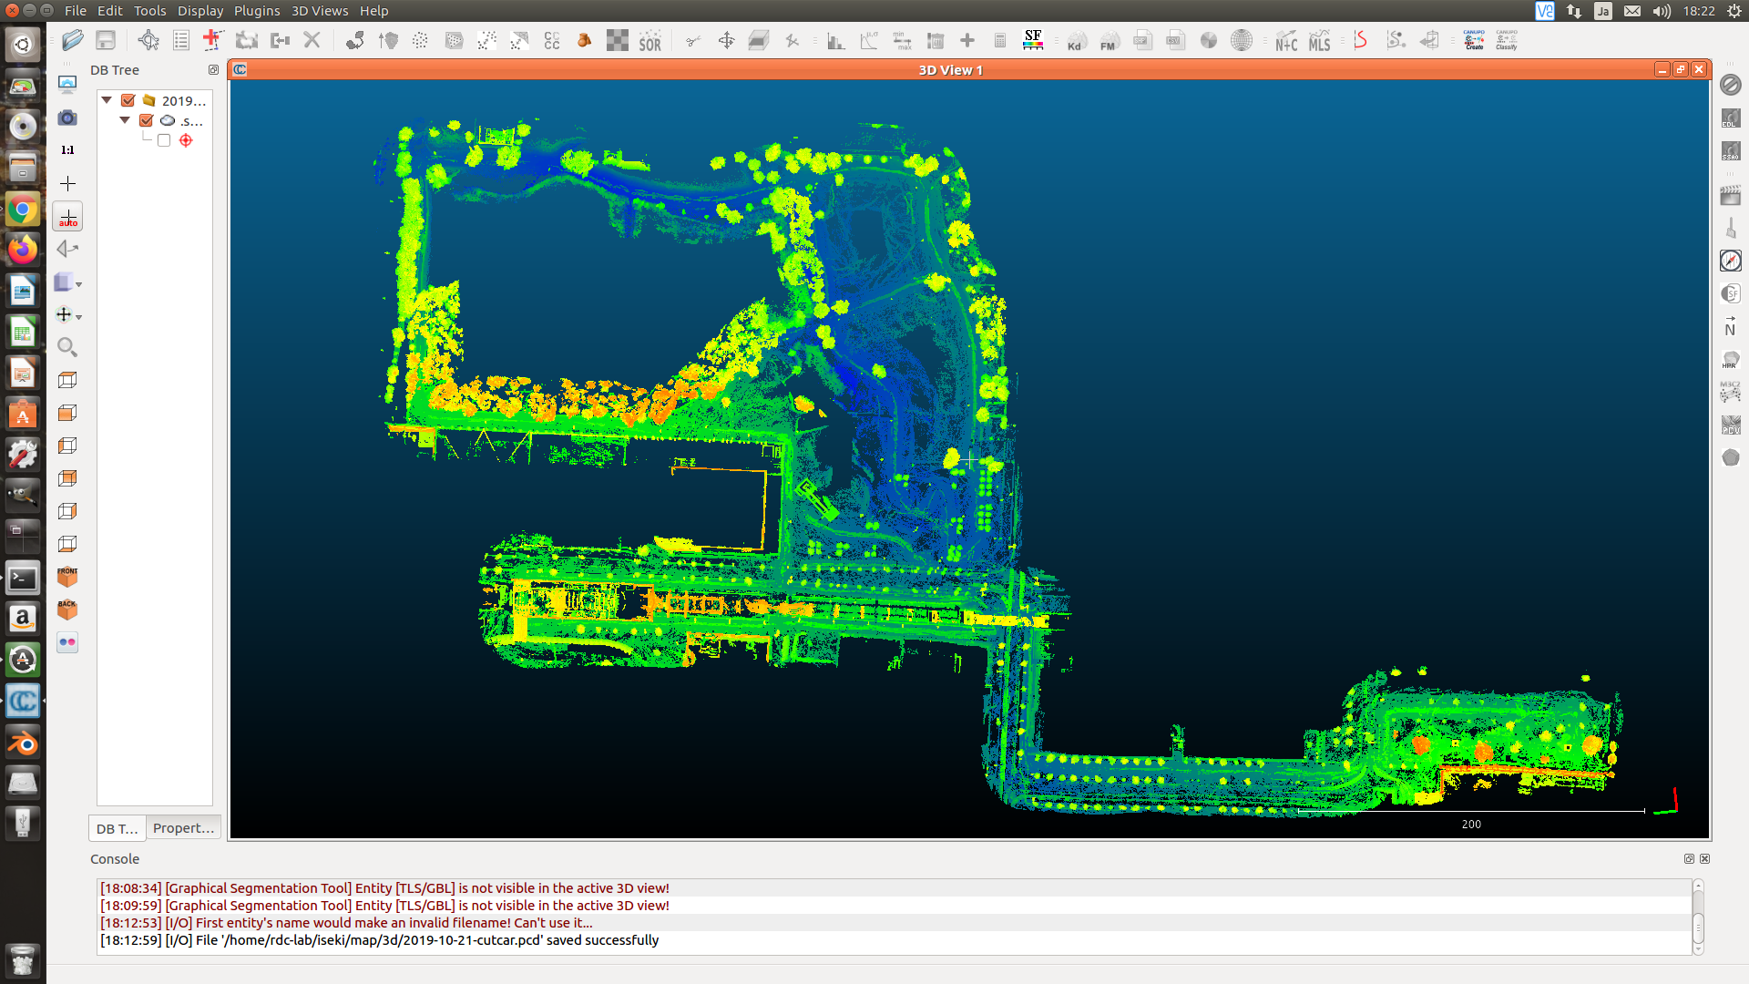Switch to the Properties tab
Screen dimensions: 1749x984
pyautogui.click(x=183, y=827)
